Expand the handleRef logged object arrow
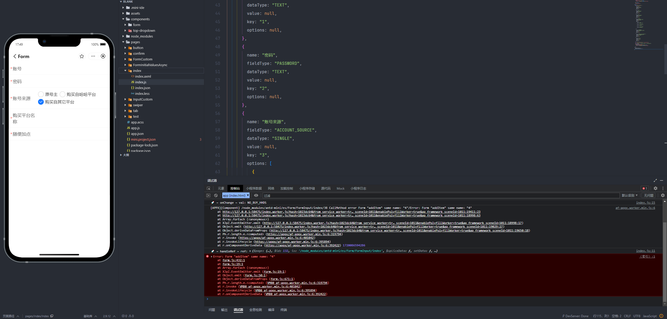 250,251
